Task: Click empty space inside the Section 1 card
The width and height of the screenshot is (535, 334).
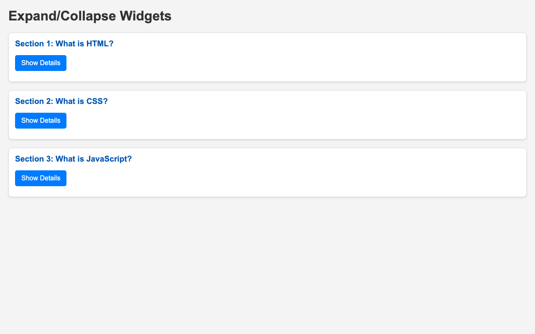Action: pyautogui.click(x=293, y=63)
